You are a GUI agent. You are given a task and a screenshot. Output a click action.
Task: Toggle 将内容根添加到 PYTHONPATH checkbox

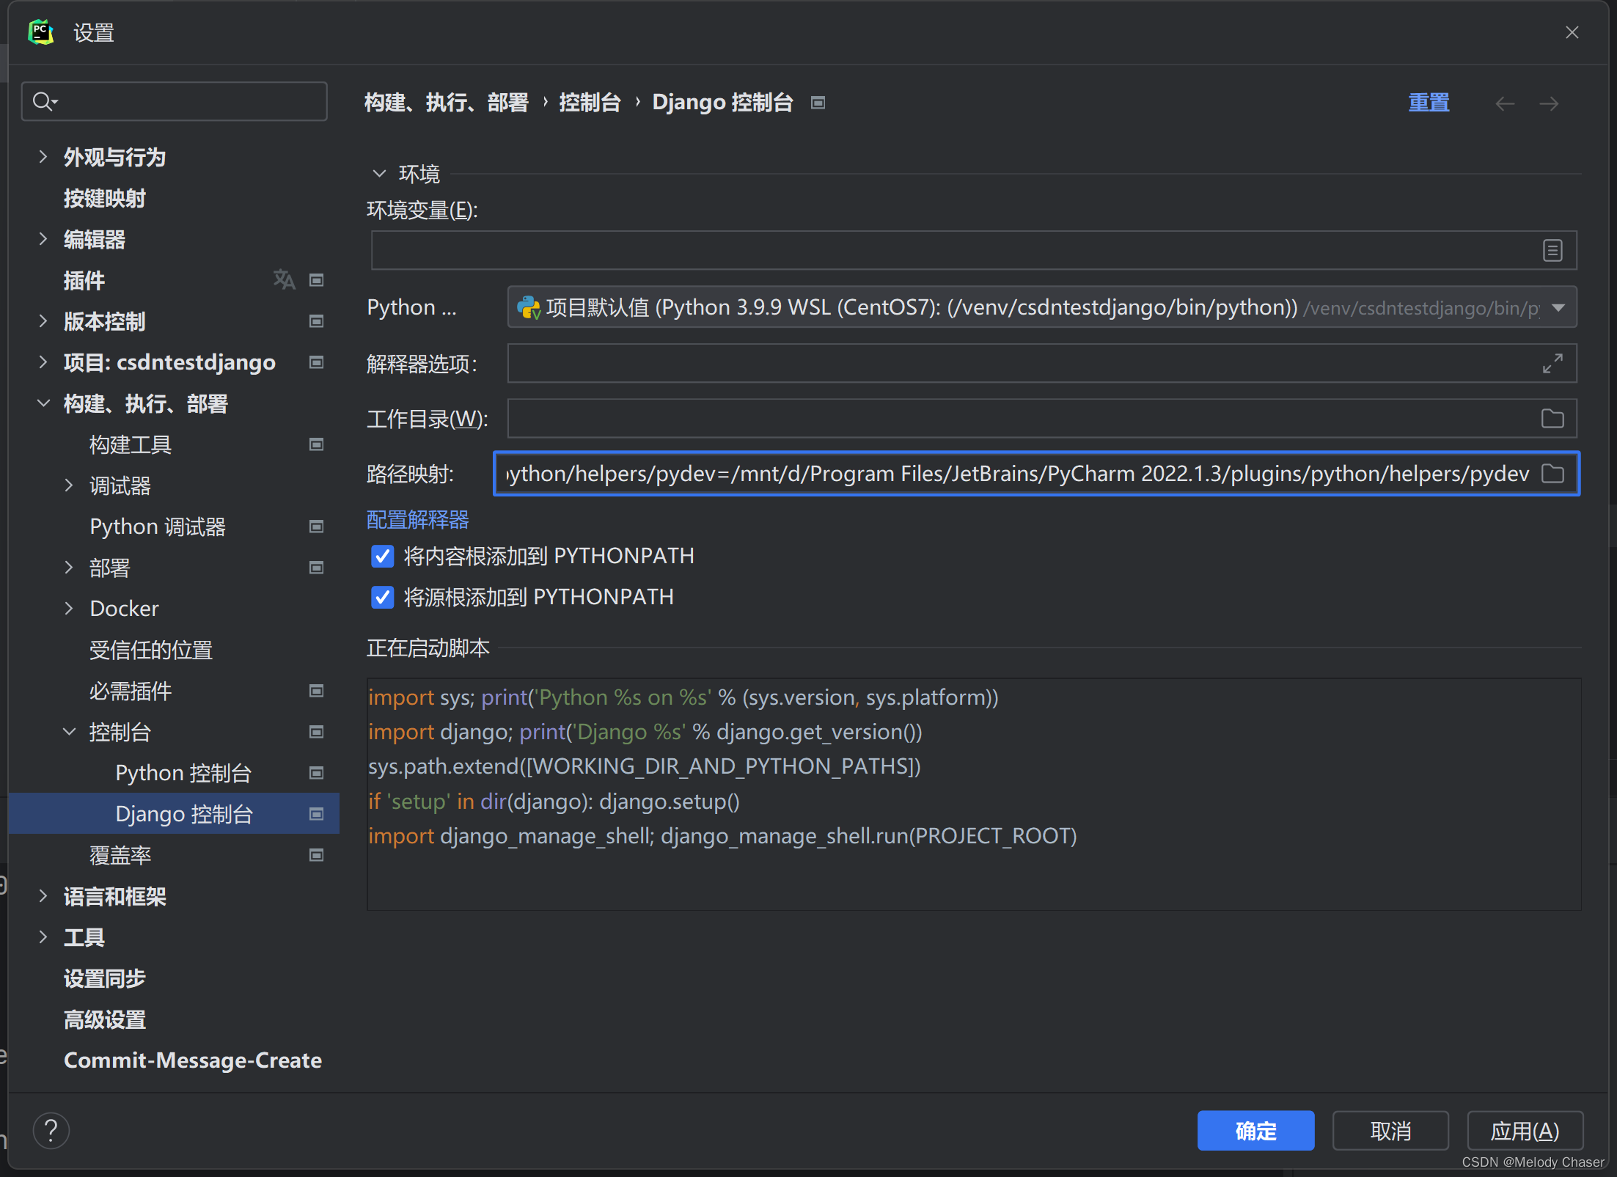point(383,557)
